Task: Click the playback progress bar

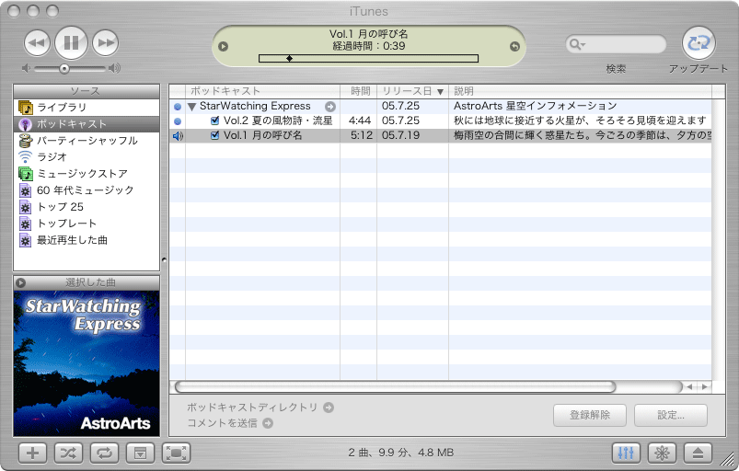Action: tap(368, 58)
